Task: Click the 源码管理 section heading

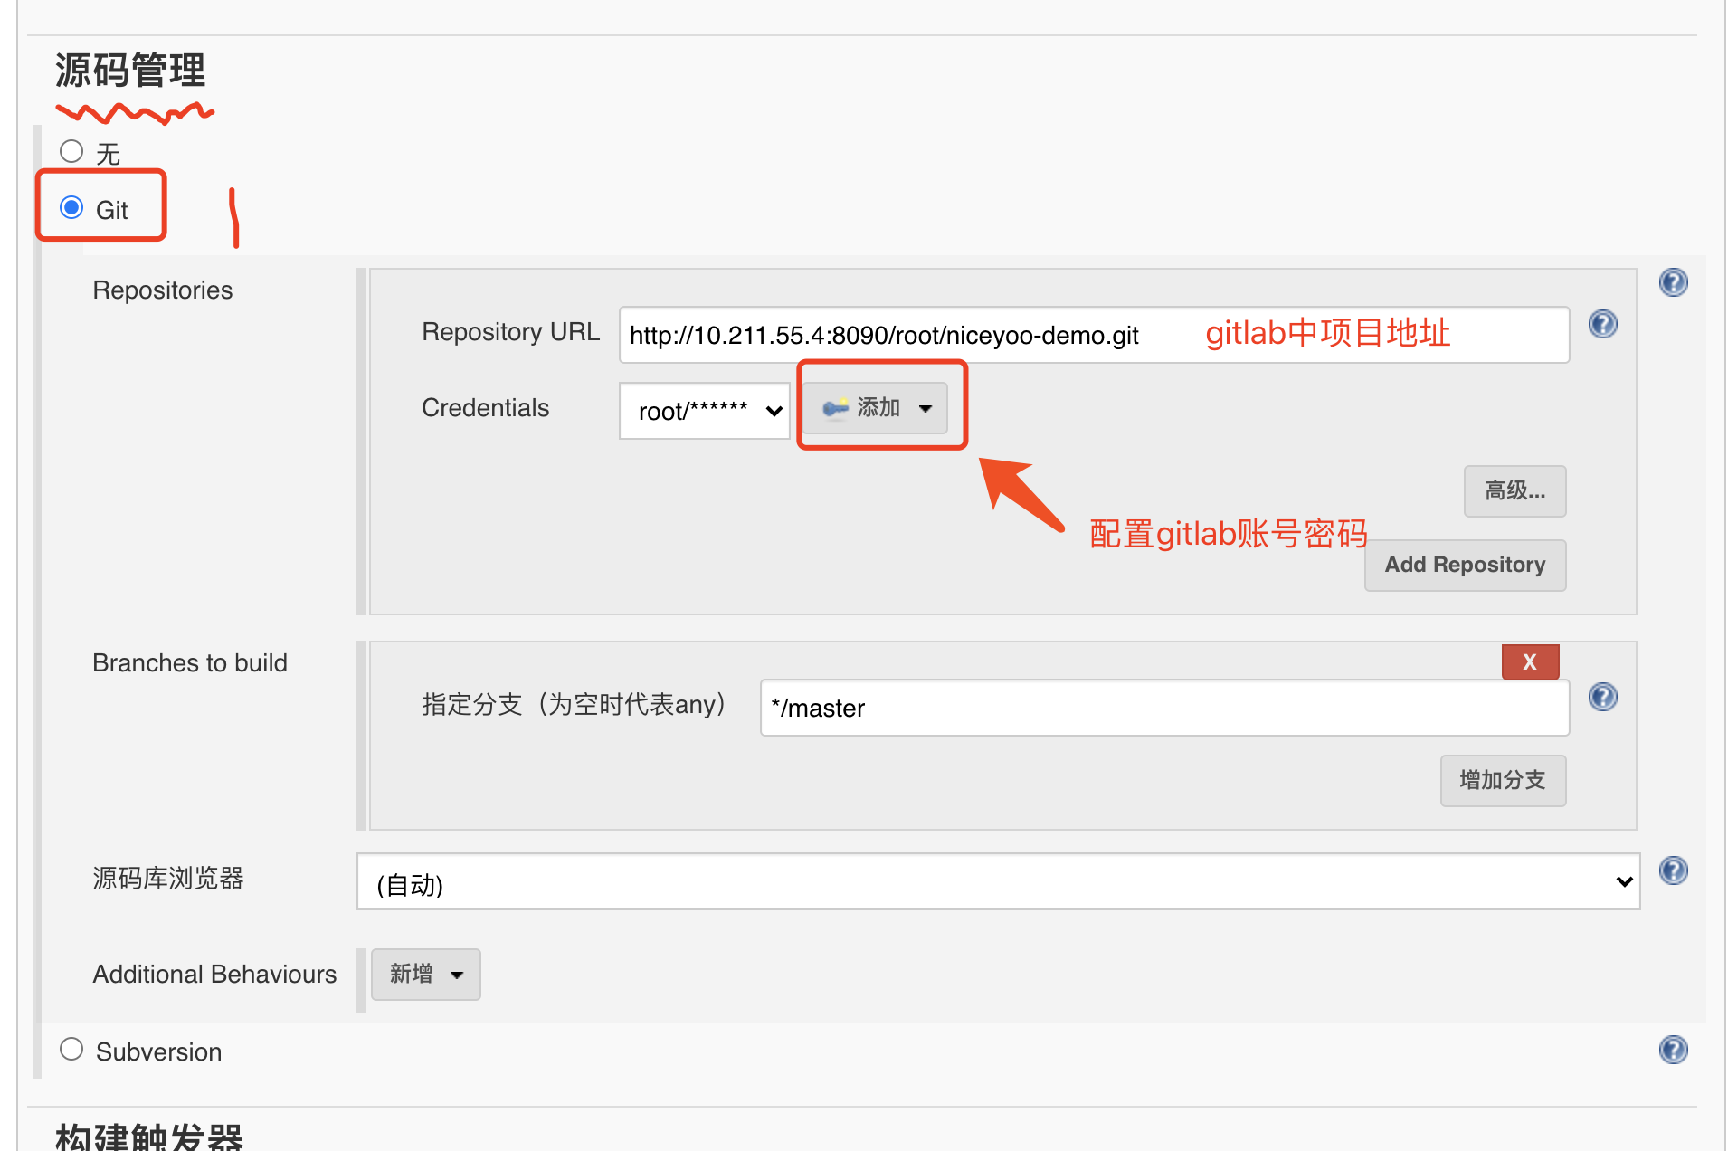Action: pos(130,71)
